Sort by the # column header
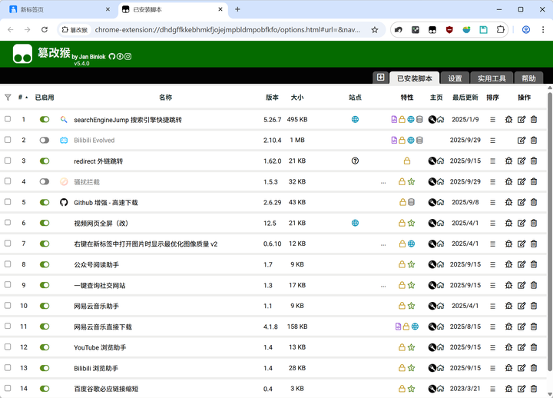 click(23, 97)
